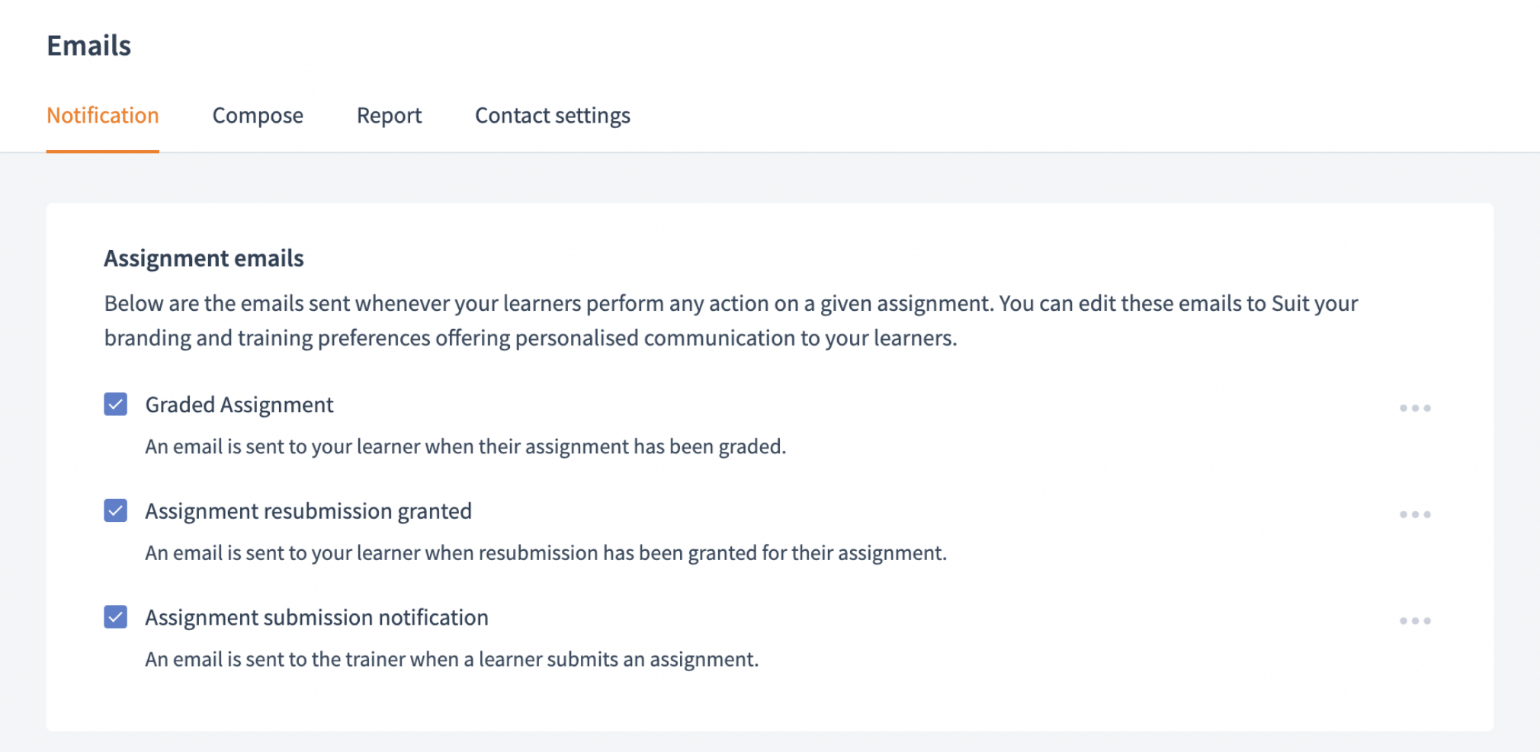This screenshot has height=752, width=1540.
Task: Click the Emails page heading
Action: [88, 45]
